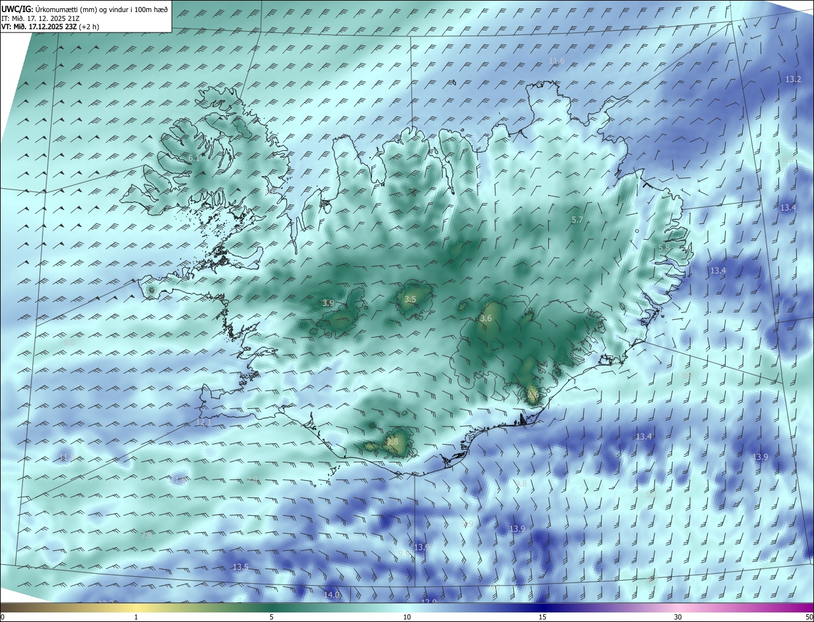Click the 3.5 value over Hofsjökull
This screenshot has height=622, width=814.
click(410, 300)
